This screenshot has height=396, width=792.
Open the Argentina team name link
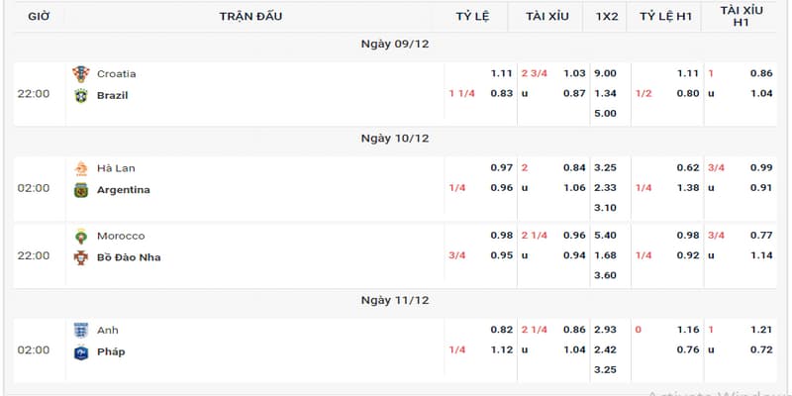[124, 190]
